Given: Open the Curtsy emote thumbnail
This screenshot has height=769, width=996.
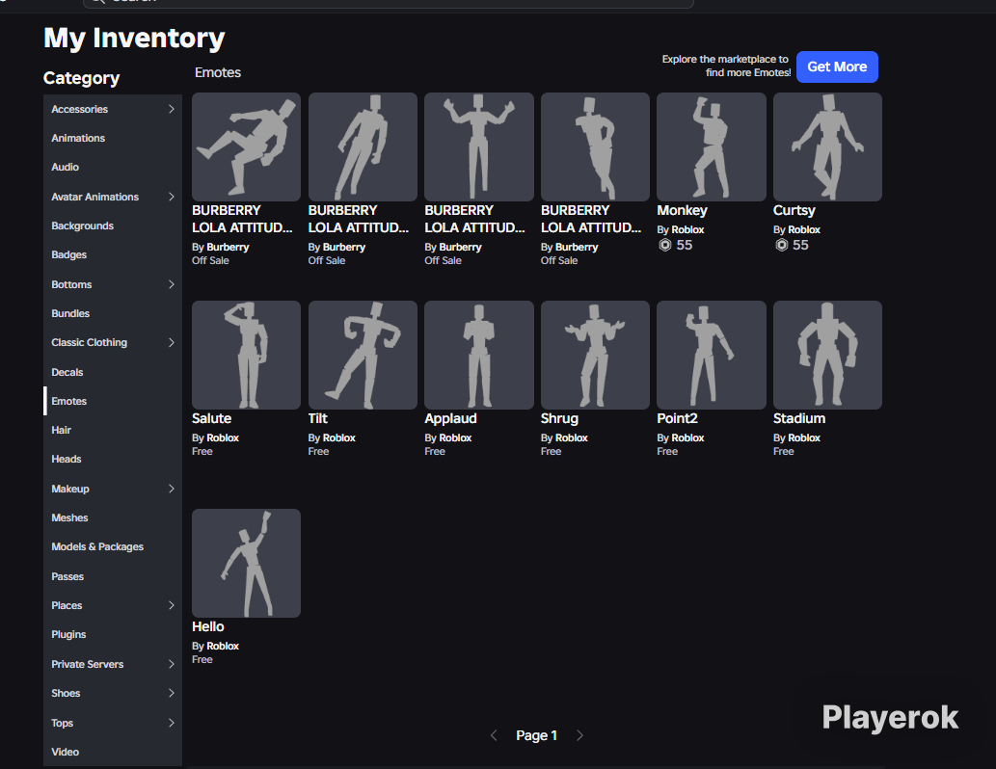Looking at the screenshot, I should [827, 146].
